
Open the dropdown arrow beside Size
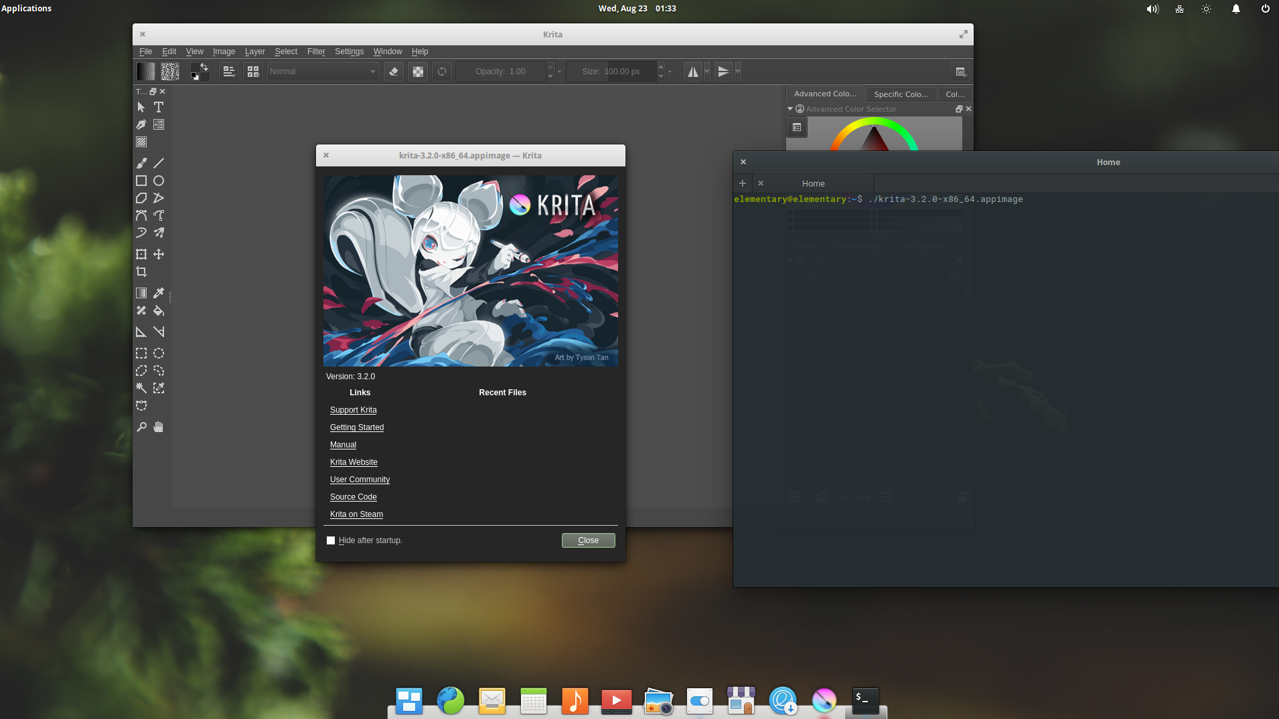point(670,72)
